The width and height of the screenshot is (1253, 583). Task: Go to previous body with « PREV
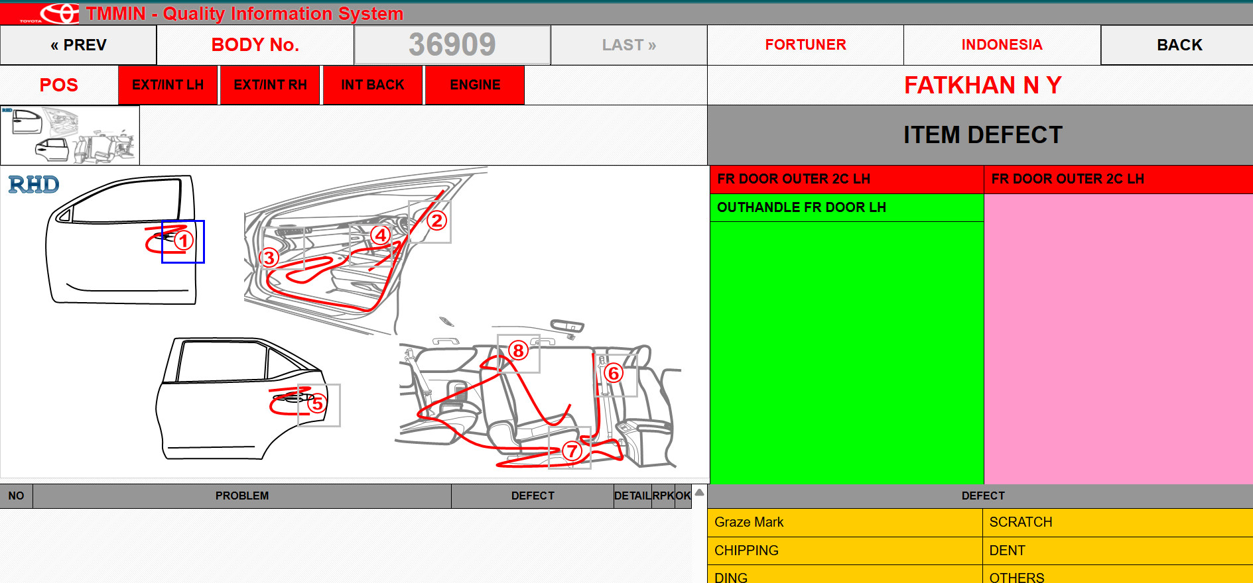click(78, 45)
